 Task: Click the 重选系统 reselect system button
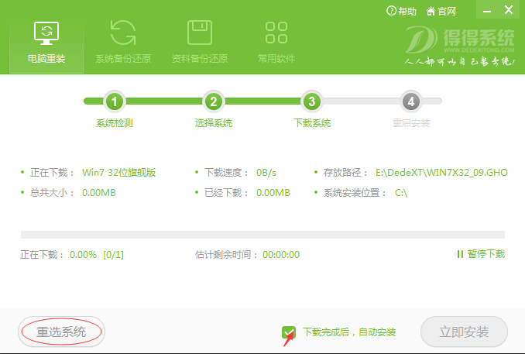61,332
